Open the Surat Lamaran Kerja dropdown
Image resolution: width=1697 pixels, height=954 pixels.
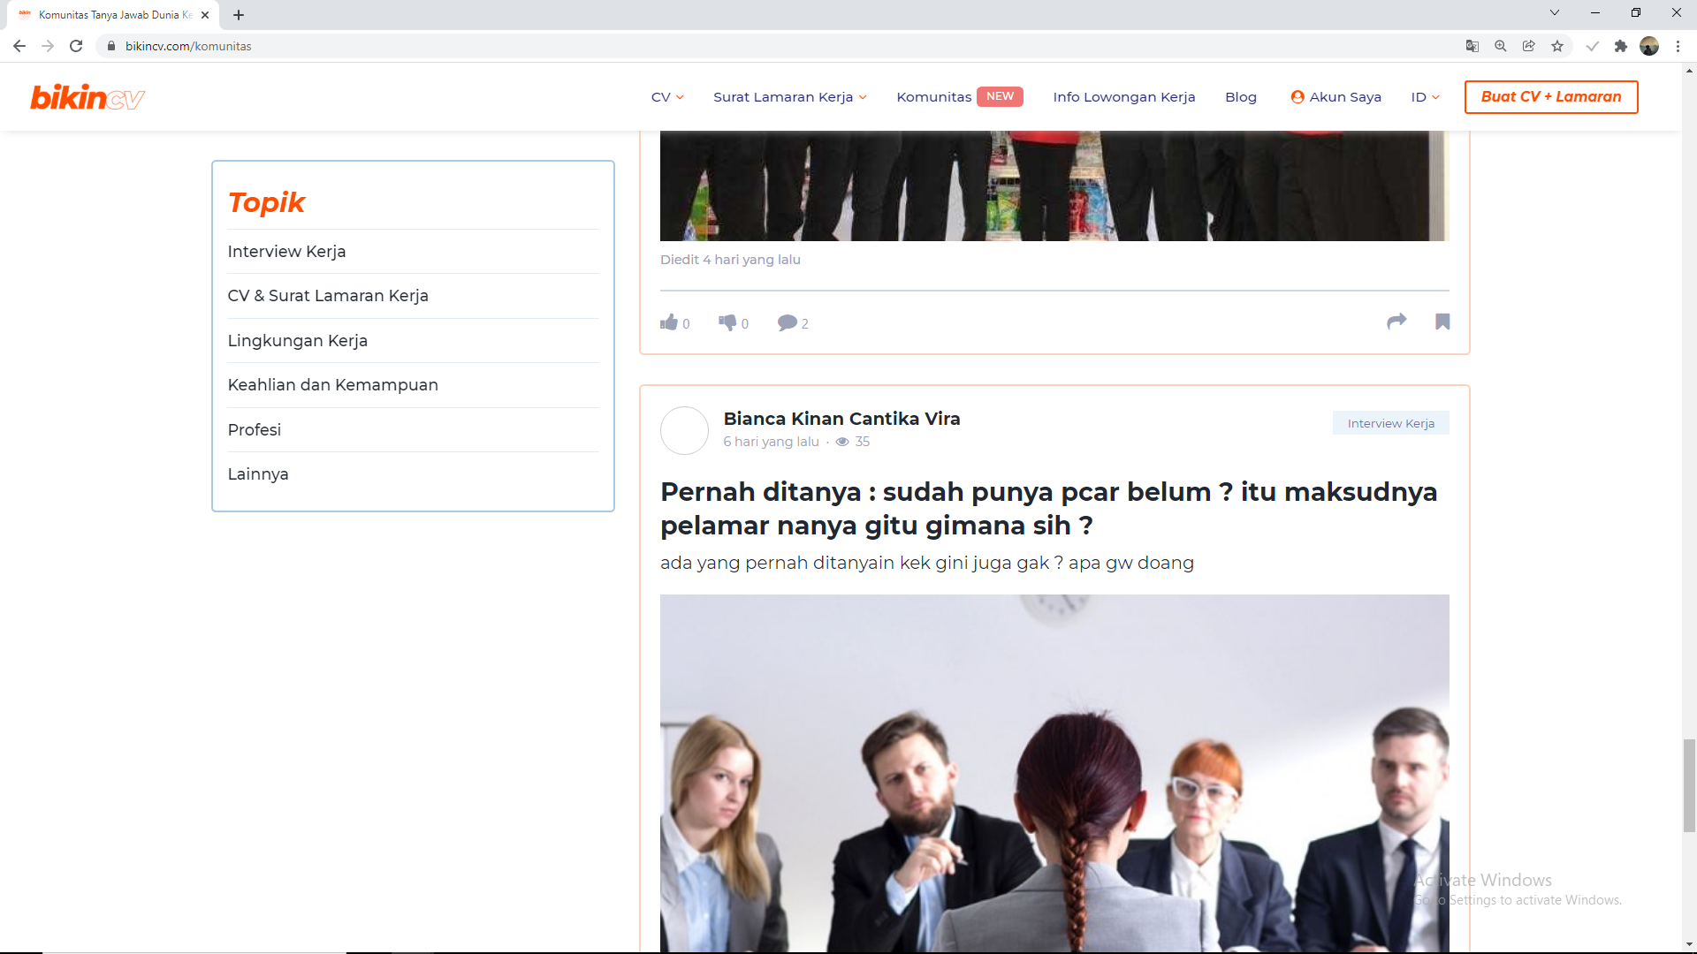coord(789,97)
